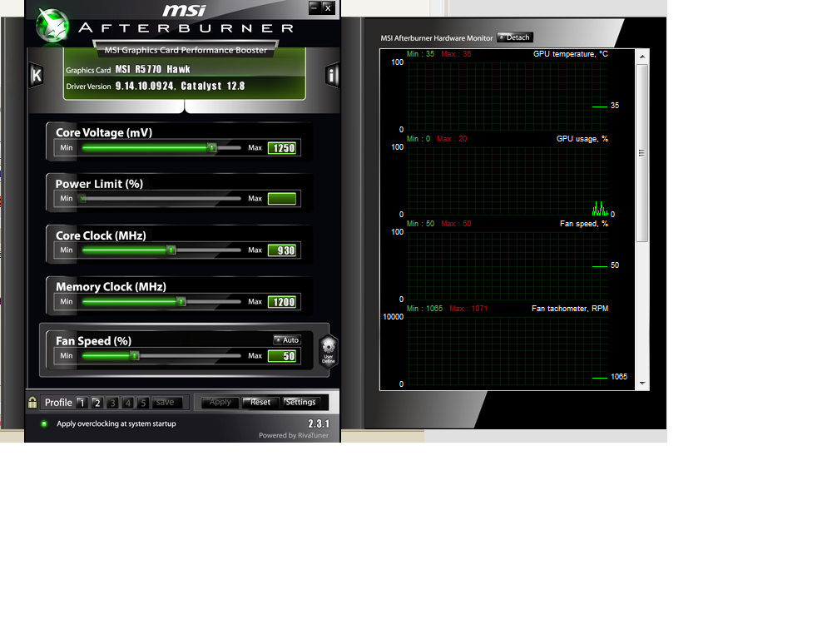Click the Fan Speed value field 50
The width and height of the screenshot is (832, 624).
point(284,356)
